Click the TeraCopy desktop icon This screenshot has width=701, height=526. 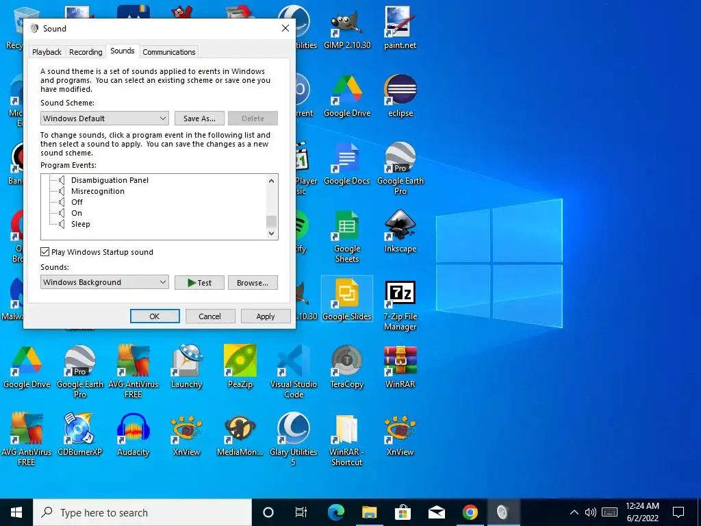pyautogui.click(x=347, y=366)
